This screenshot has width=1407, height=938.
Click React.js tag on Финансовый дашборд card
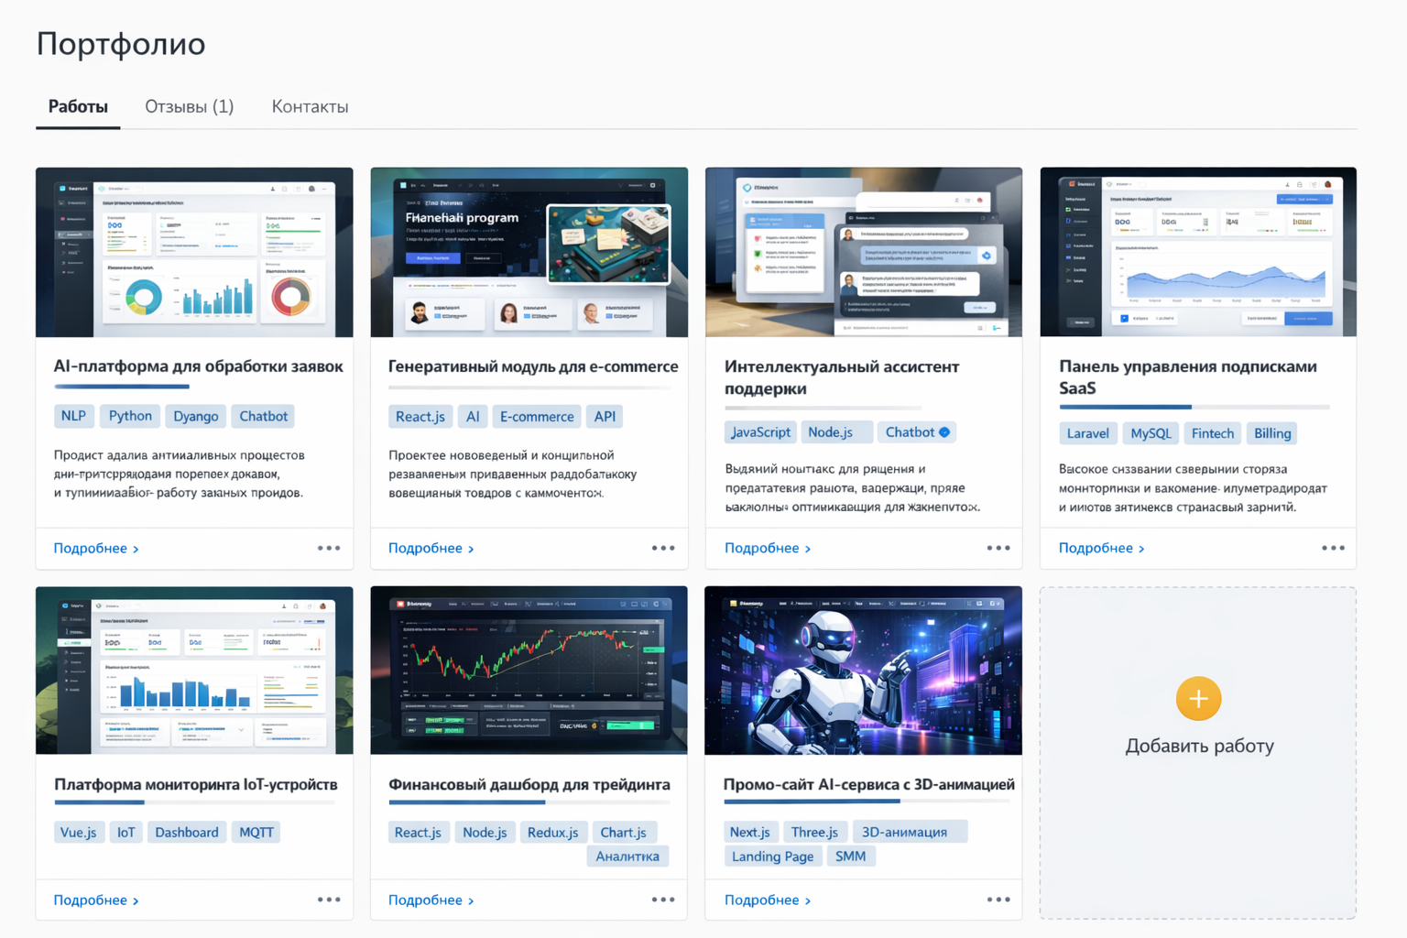click(418, 832)
